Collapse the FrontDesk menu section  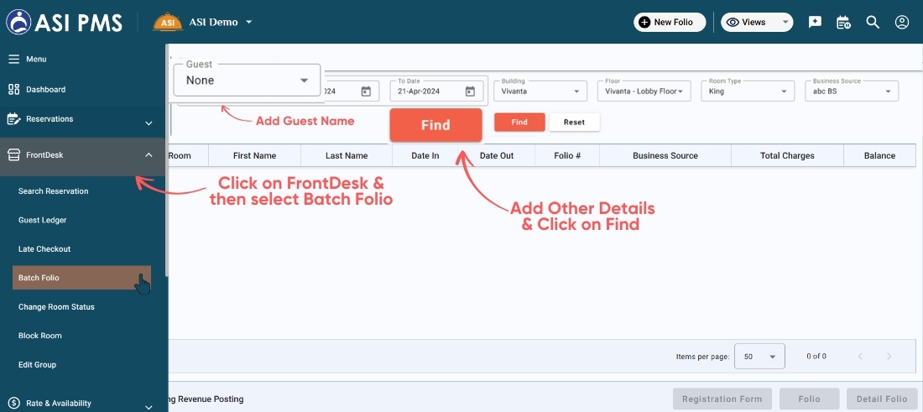pos(149,155)
